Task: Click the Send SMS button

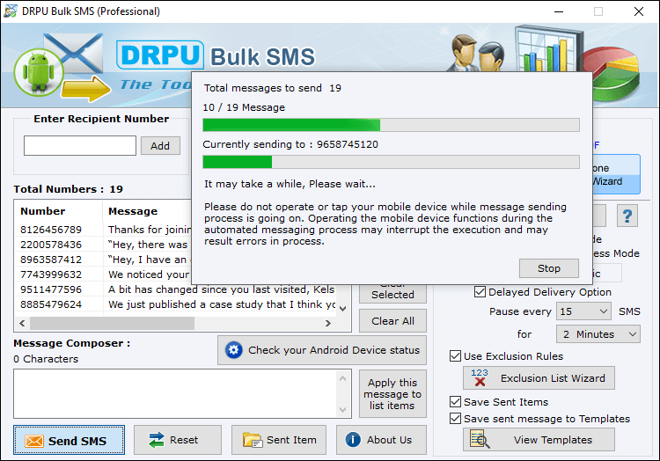Action: 69,440
